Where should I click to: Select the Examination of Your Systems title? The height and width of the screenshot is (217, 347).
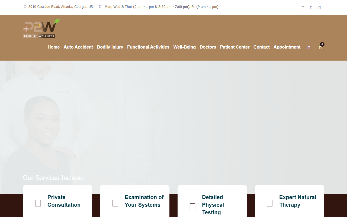(x=144, y=201)
